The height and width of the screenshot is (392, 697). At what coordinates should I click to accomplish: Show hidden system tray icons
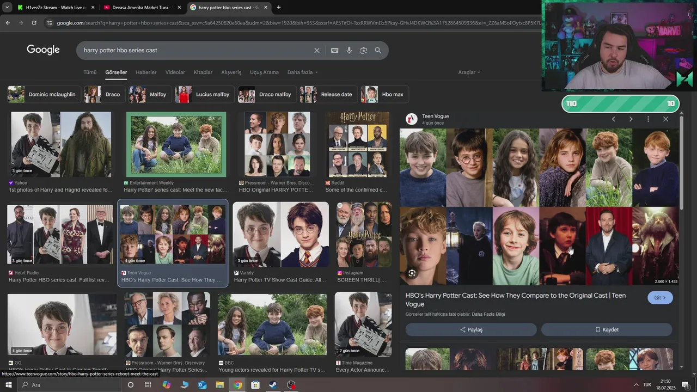pyautogui.click(x=636, y=385)
